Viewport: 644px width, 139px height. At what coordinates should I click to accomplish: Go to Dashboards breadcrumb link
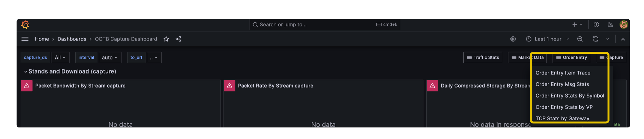point(72,39)
